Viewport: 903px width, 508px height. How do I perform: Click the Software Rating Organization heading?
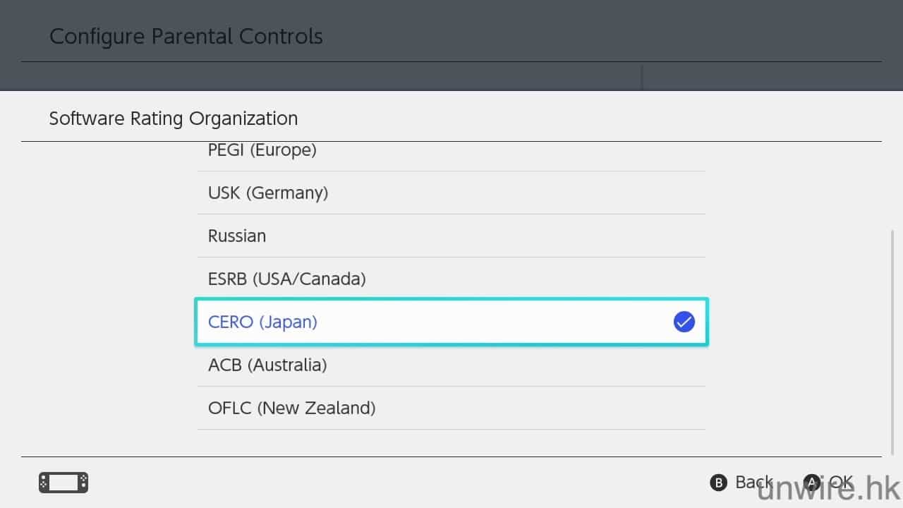click(174, 118)
